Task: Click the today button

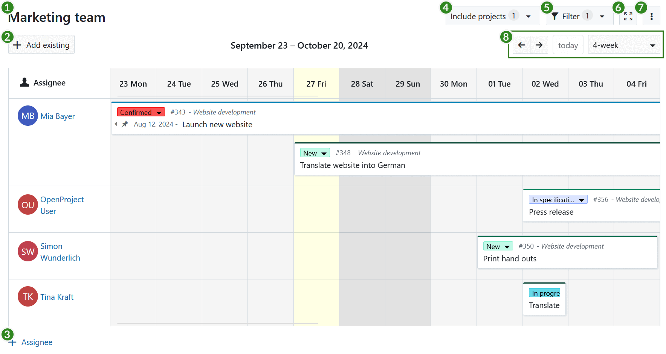Action: point(568,44)
